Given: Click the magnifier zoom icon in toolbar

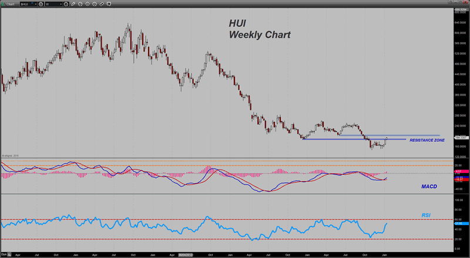Looking at the screenshot, I should (95, 4).
